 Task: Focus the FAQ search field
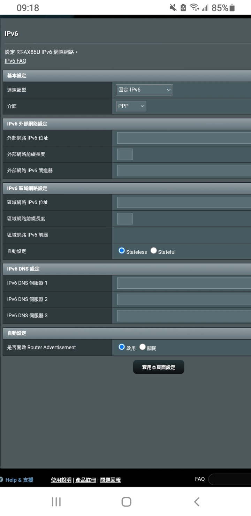point(230,479)
